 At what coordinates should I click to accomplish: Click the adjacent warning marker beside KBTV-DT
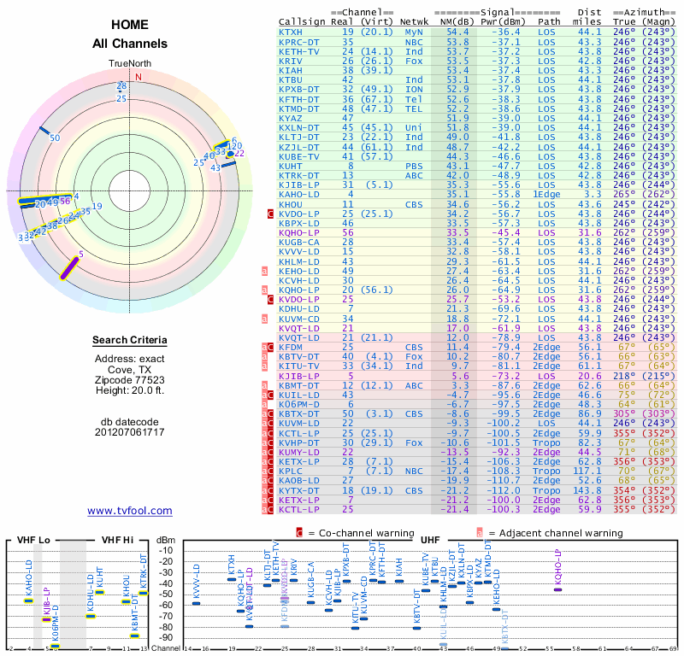click(x=264, y=356)
